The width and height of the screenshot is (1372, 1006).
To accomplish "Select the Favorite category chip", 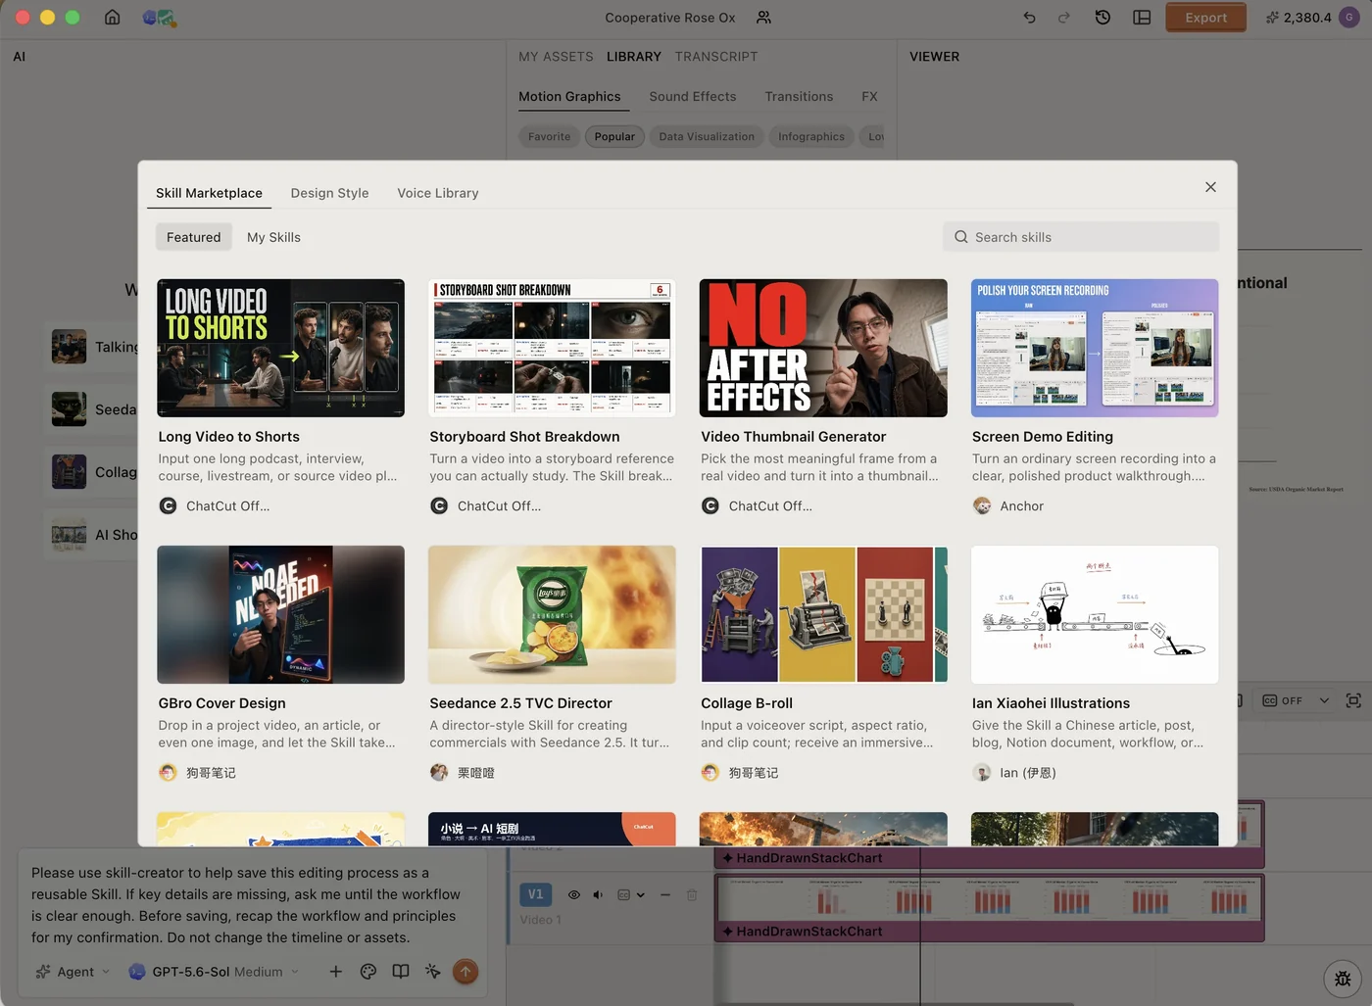I will coord(549,137).
